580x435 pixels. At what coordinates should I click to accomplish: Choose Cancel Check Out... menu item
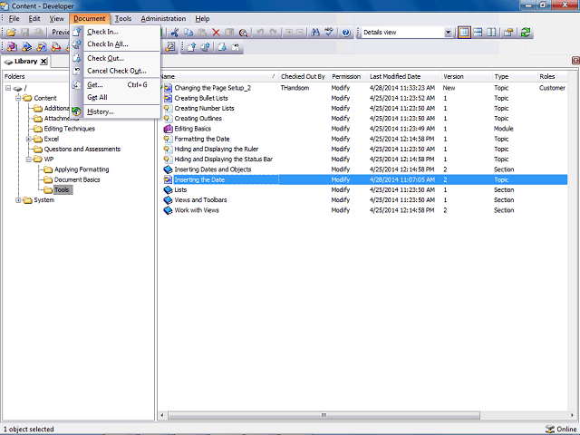click(x=115, y=71)
